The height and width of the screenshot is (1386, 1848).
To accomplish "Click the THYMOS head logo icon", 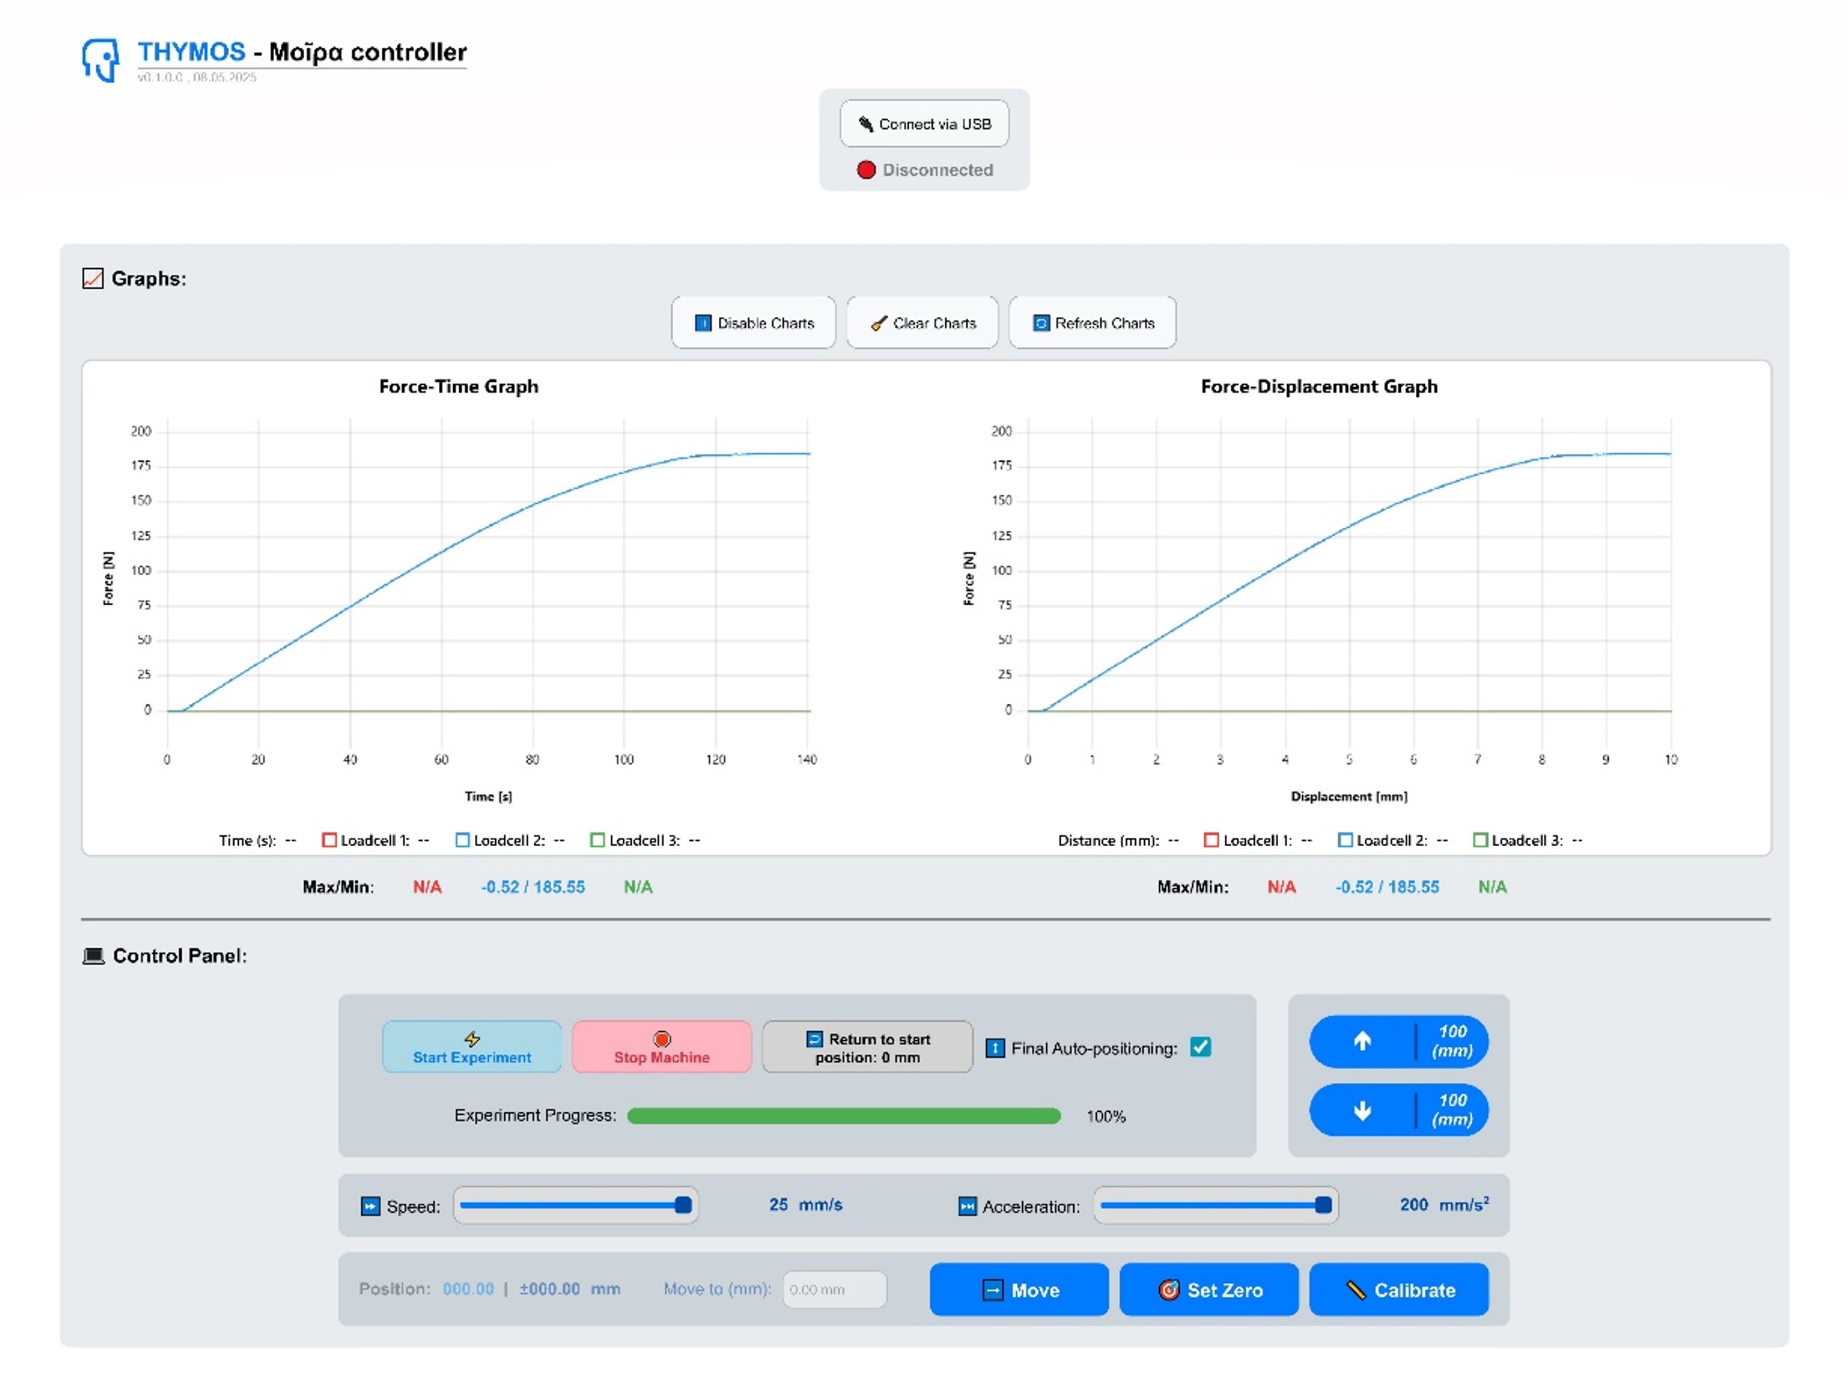I will (100, 59).
